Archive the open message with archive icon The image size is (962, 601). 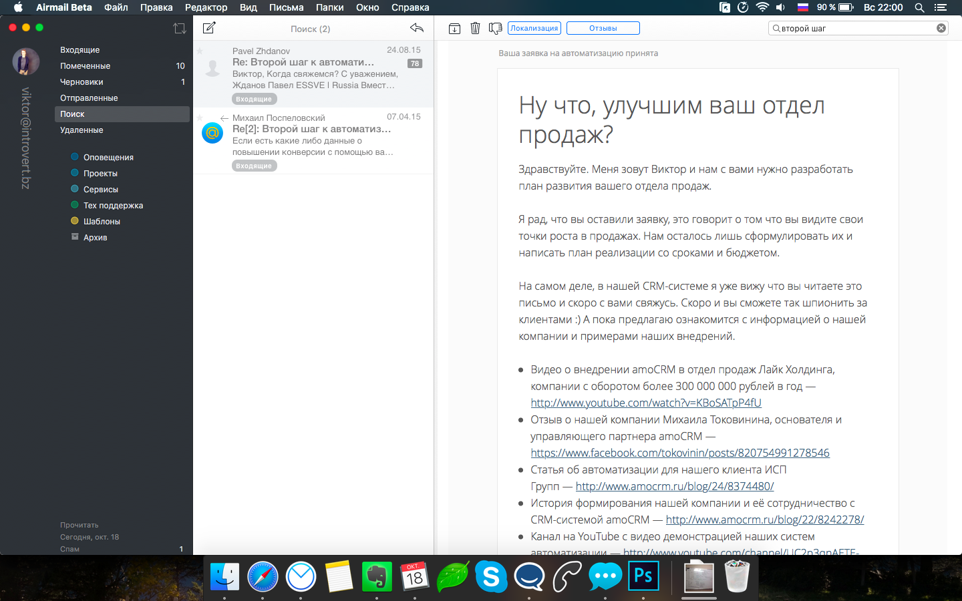pos(454,28)
